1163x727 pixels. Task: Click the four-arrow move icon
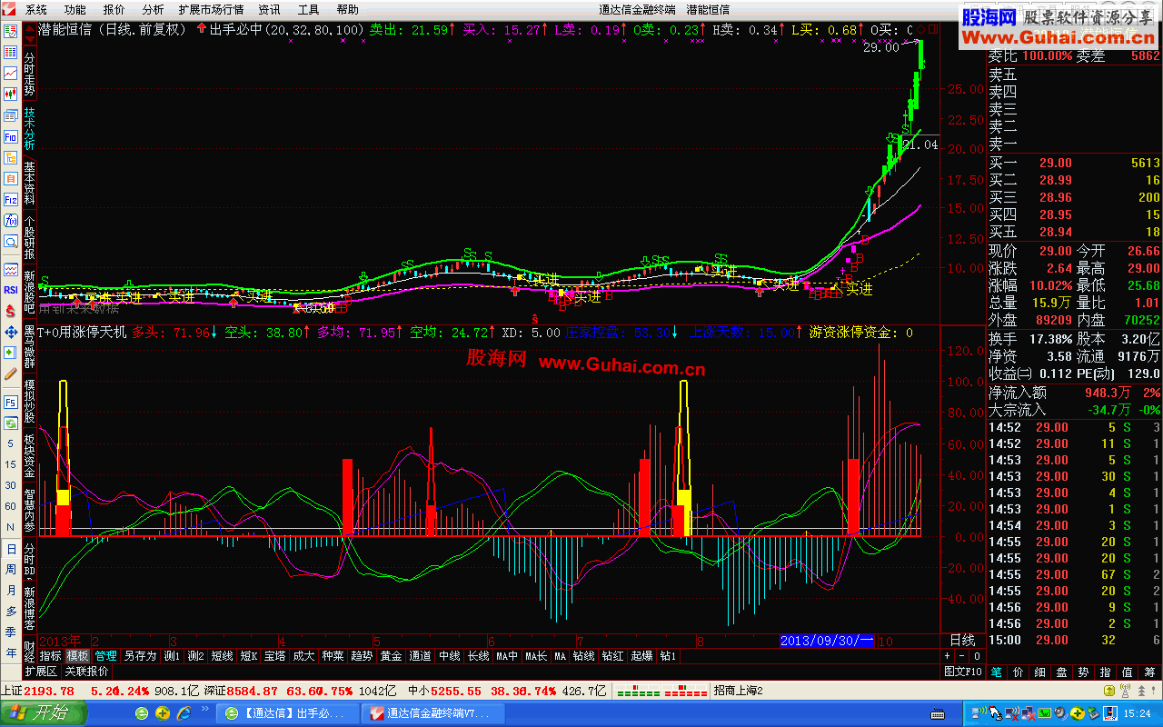pyautogui.click(x=11, y=332)
